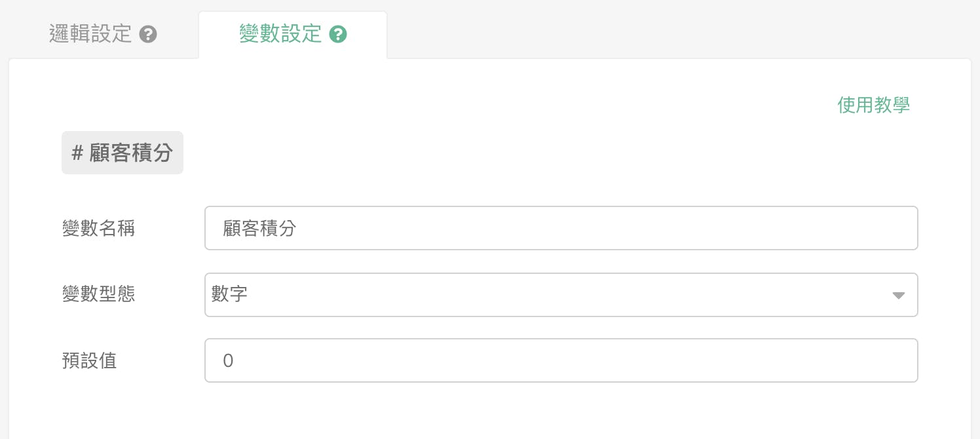Click the selected 數字 value in the dropdown
The image size is (980, 439).
(x=229, y=294)
